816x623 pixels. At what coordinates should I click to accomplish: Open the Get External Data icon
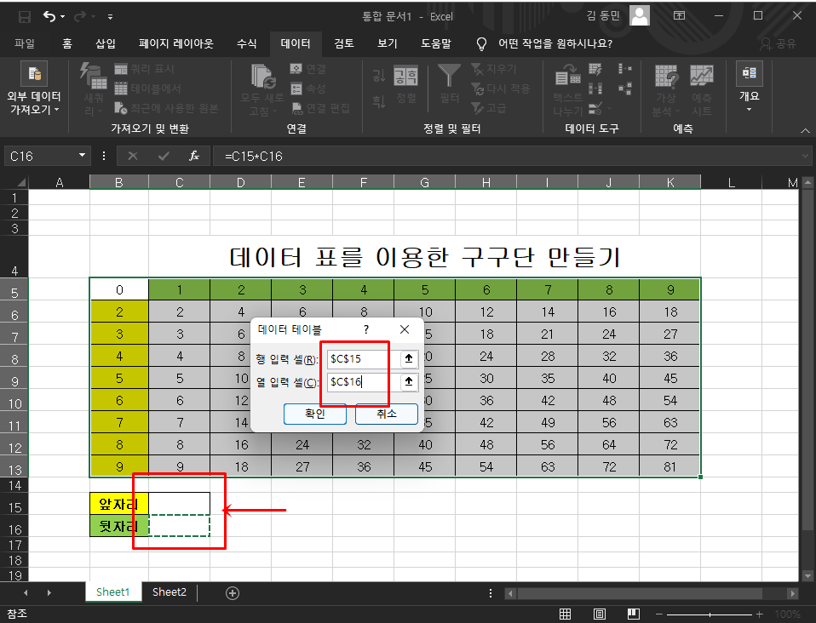(34, 73)
